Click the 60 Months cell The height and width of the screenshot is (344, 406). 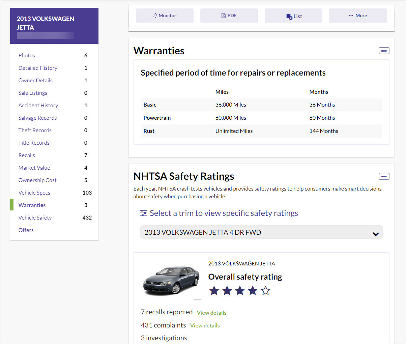(x=322, y=118)
